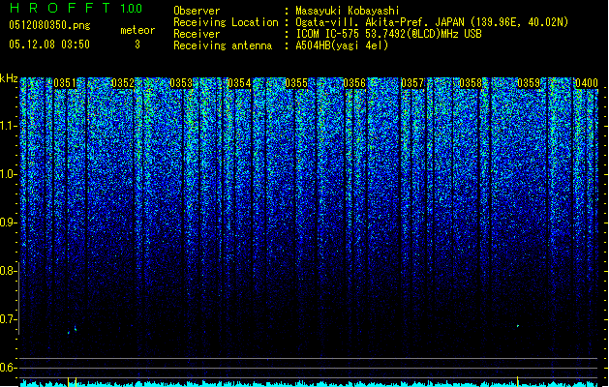This screenshot has width=609, height=387.
Task: Select the filename 0512080350.png
Action: coord(49,25)
